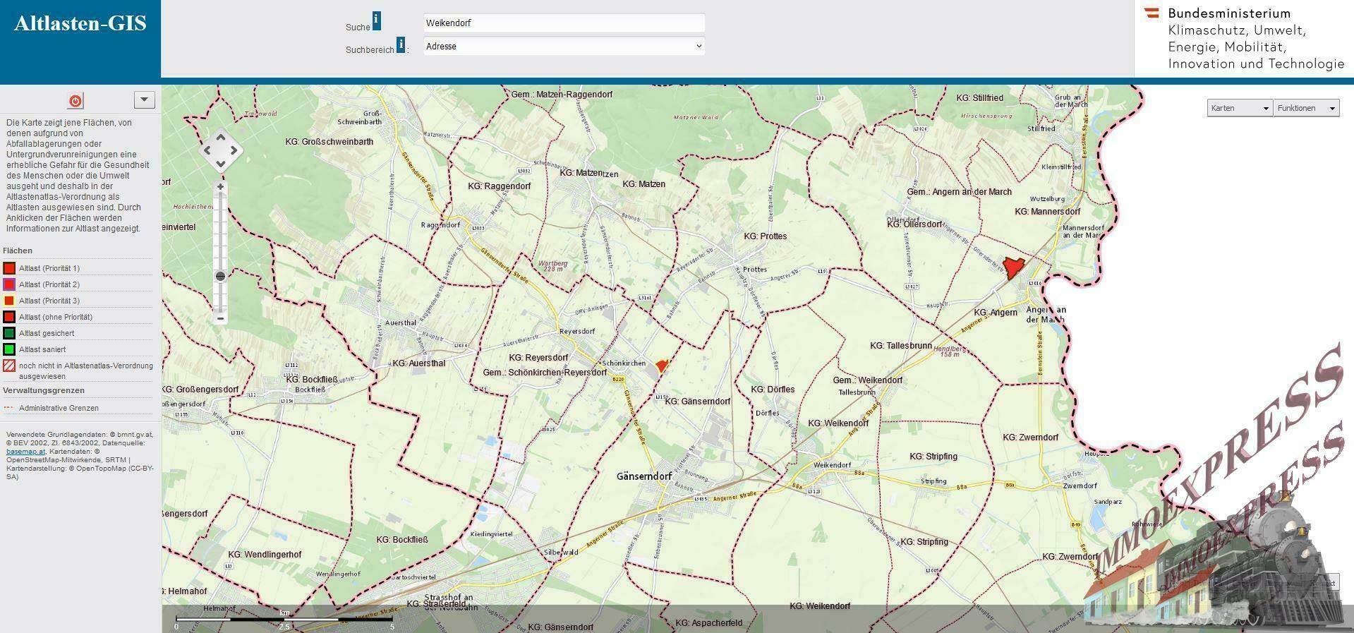Open the sidebar panel dropdown arrow
The width and height of the screenshot is (1354, 633).
[145, 100]
